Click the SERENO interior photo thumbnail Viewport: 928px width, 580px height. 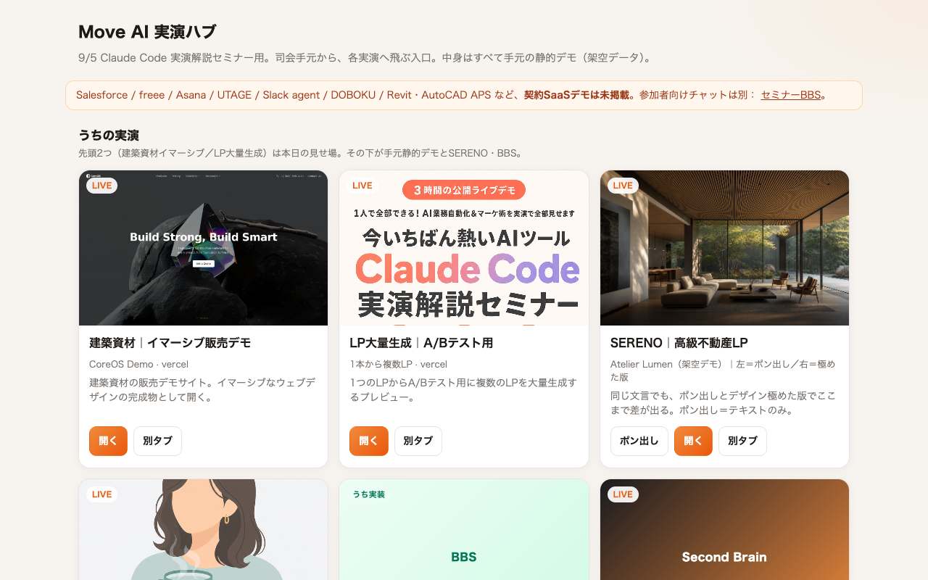coord(724,248)
